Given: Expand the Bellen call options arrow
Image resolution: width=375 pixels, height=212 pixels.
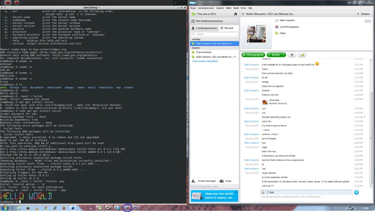Looking at the screenshot, I should [284, 55].
